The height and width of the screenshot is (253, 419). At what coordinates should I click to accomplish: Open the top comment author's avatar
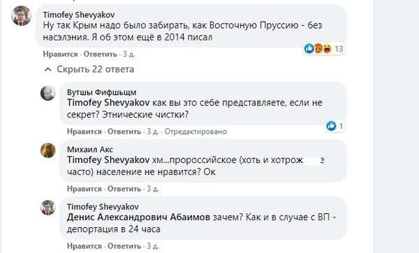point(21,16)
